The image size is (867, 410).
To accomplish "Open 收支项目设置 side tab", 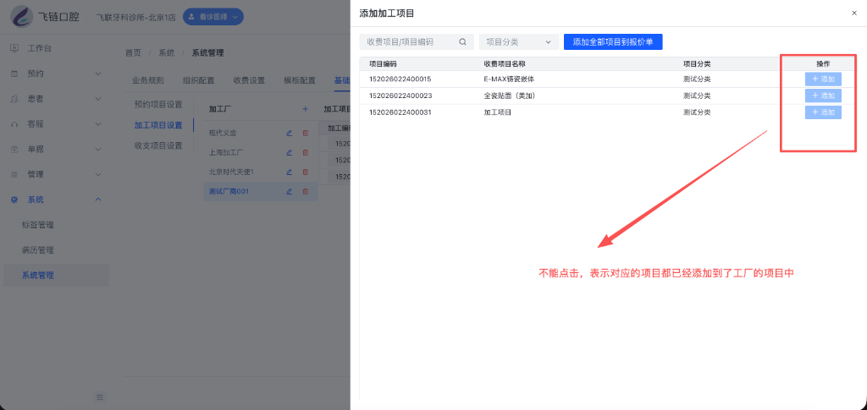I will point(158,146).
